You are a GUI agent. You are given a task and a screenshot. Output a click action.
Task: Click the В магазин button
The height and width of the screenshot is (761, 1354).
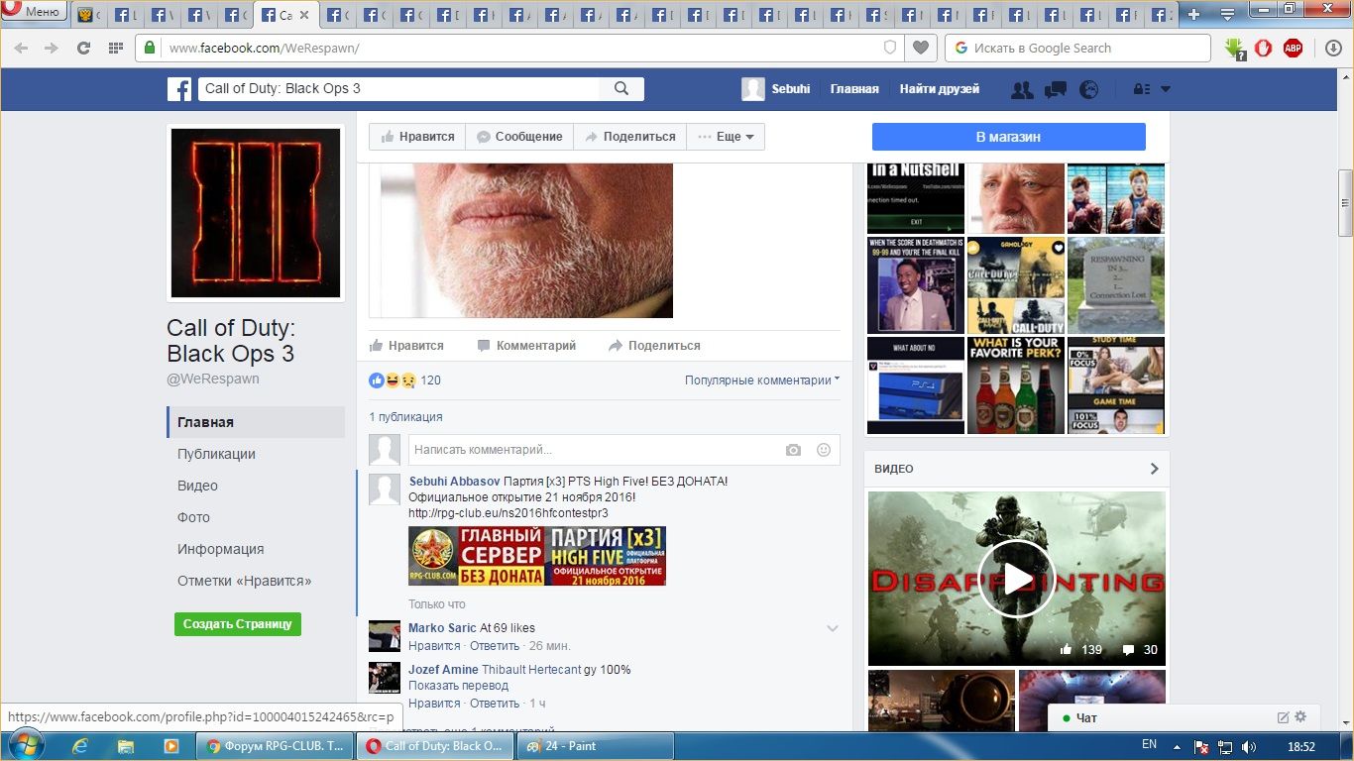point(1008,137)
